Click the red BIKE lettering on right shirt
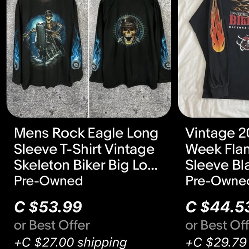Image resolution: width=249 pixels, height=249 pixels. [x=239, y=20]
